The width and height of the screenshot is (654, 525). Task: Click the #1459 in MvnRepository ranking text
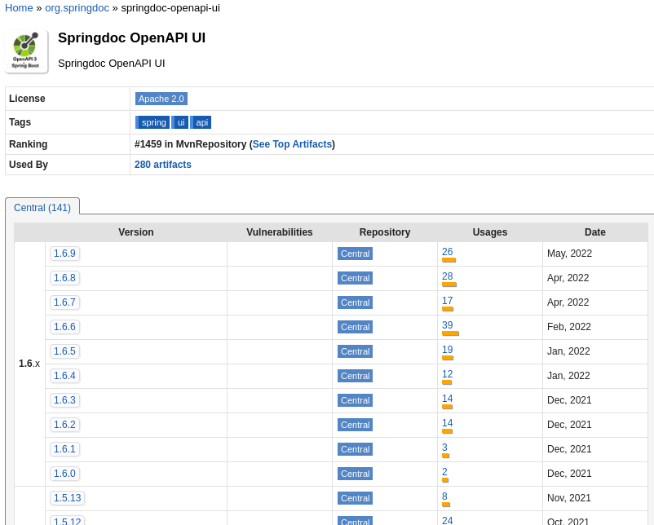point(190,144)
